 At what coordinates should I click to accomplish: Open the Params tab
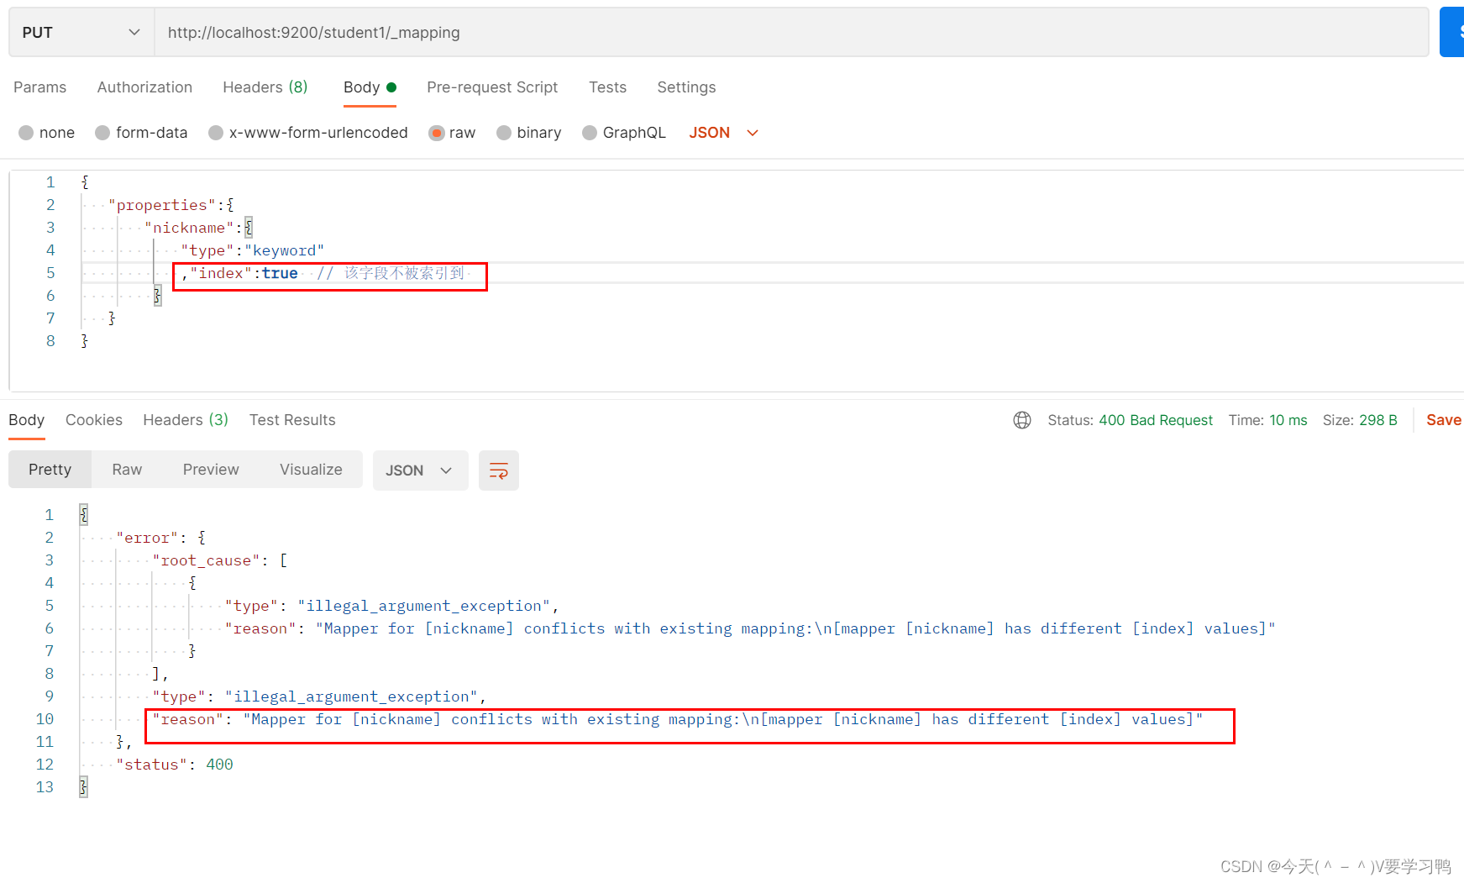[x=39, y=87]
